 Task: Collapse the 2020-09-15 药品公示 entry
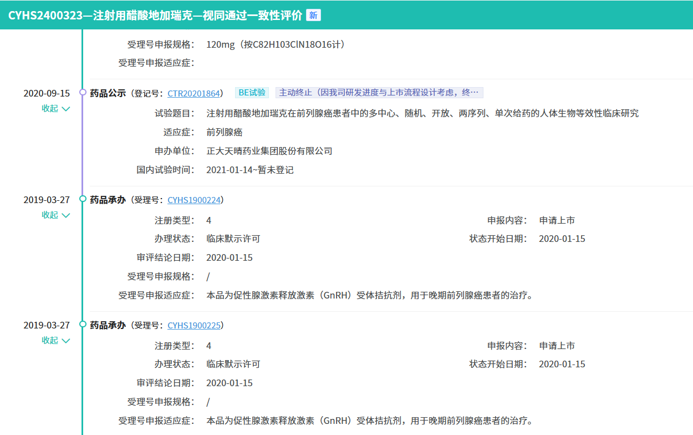tap(55, 109)
